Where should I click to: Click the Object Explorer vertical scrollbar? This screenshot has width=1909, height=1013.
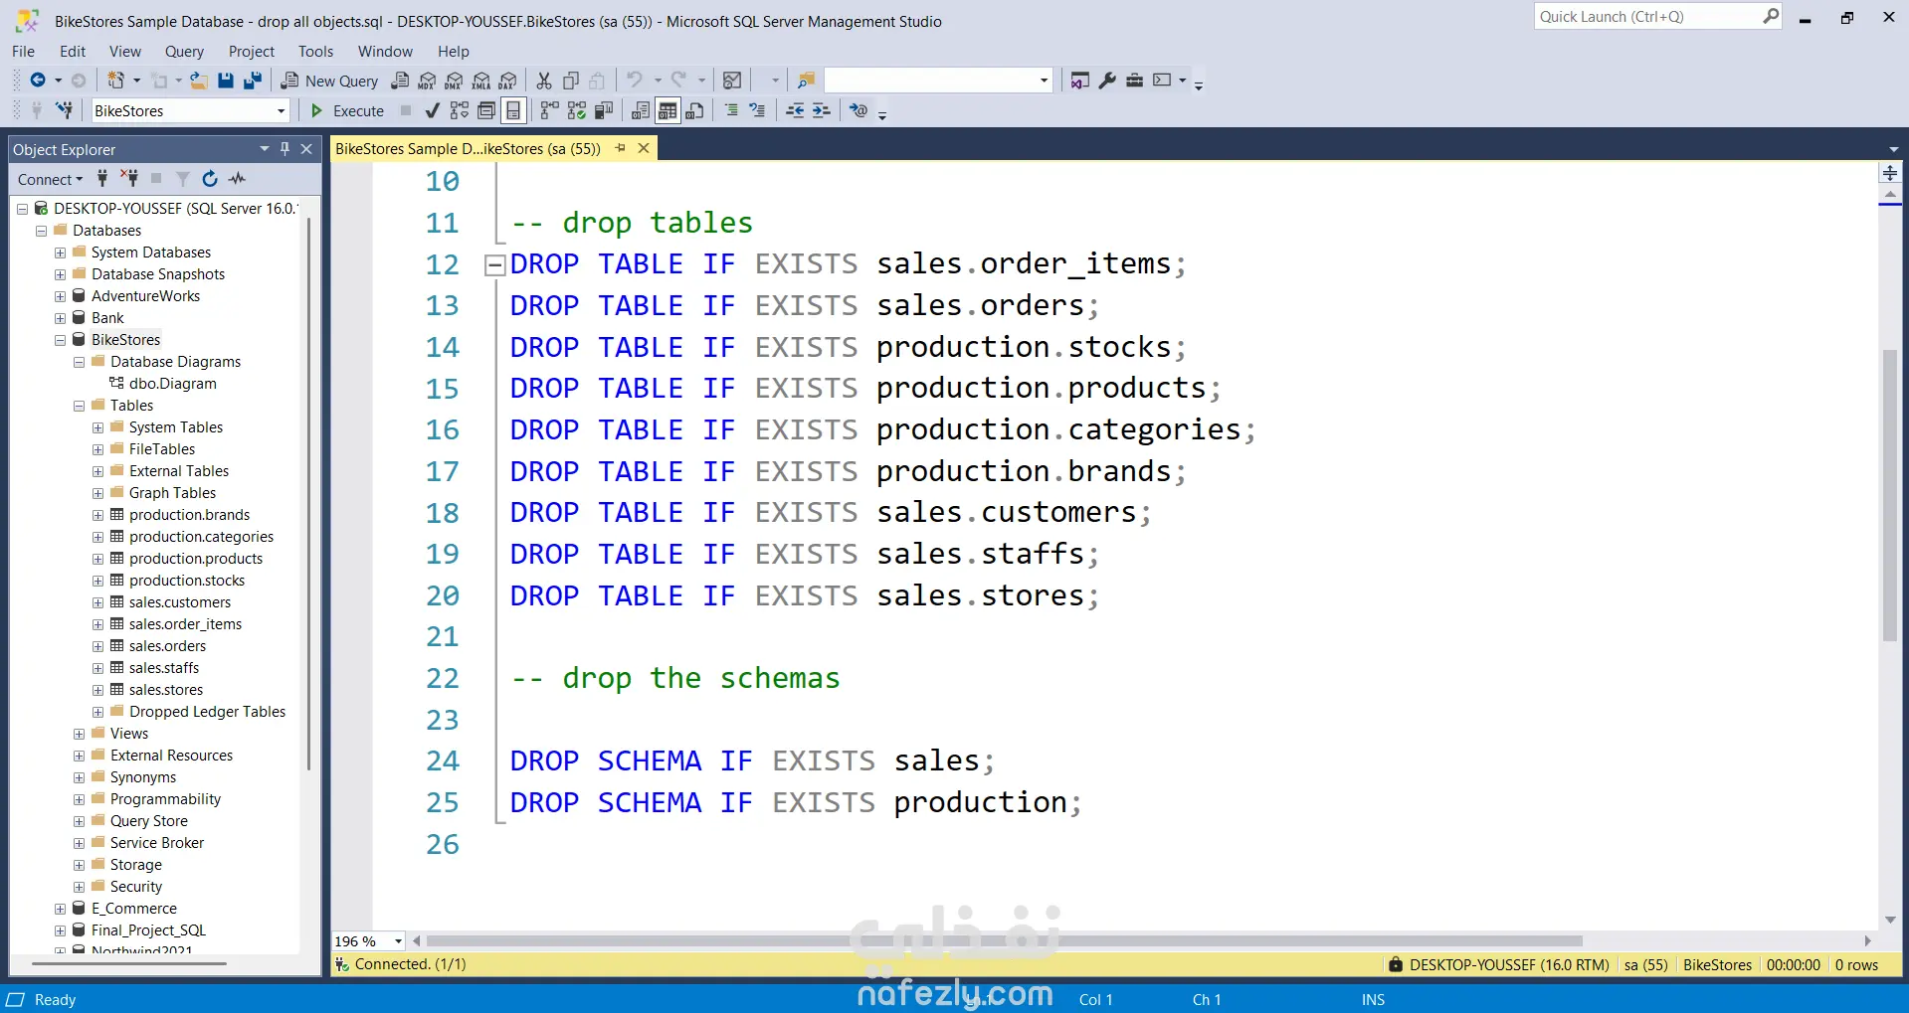click(309, 495)
